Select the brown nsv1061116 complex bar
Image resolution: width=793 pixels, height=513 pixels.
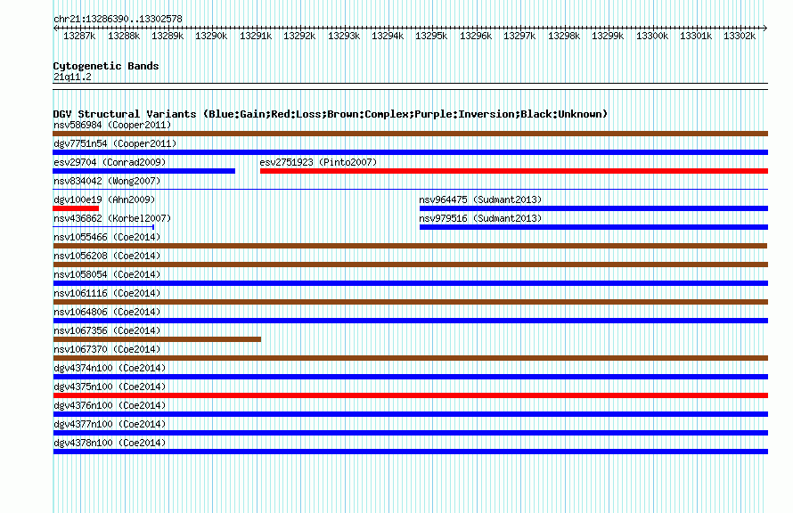(x=410, y=302)
